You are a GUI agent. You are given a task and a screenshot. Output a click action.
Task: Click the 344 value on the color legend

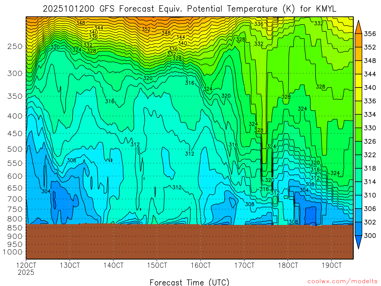click(x=370, y=74)
